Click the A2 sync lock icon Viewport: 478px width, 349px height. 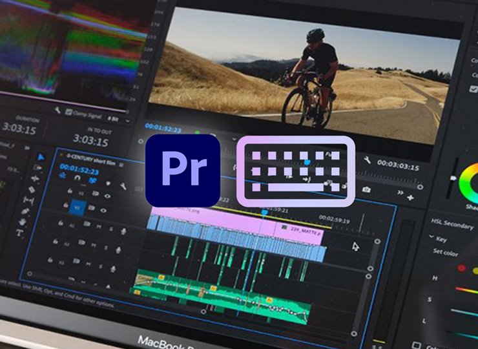point(81,242)
